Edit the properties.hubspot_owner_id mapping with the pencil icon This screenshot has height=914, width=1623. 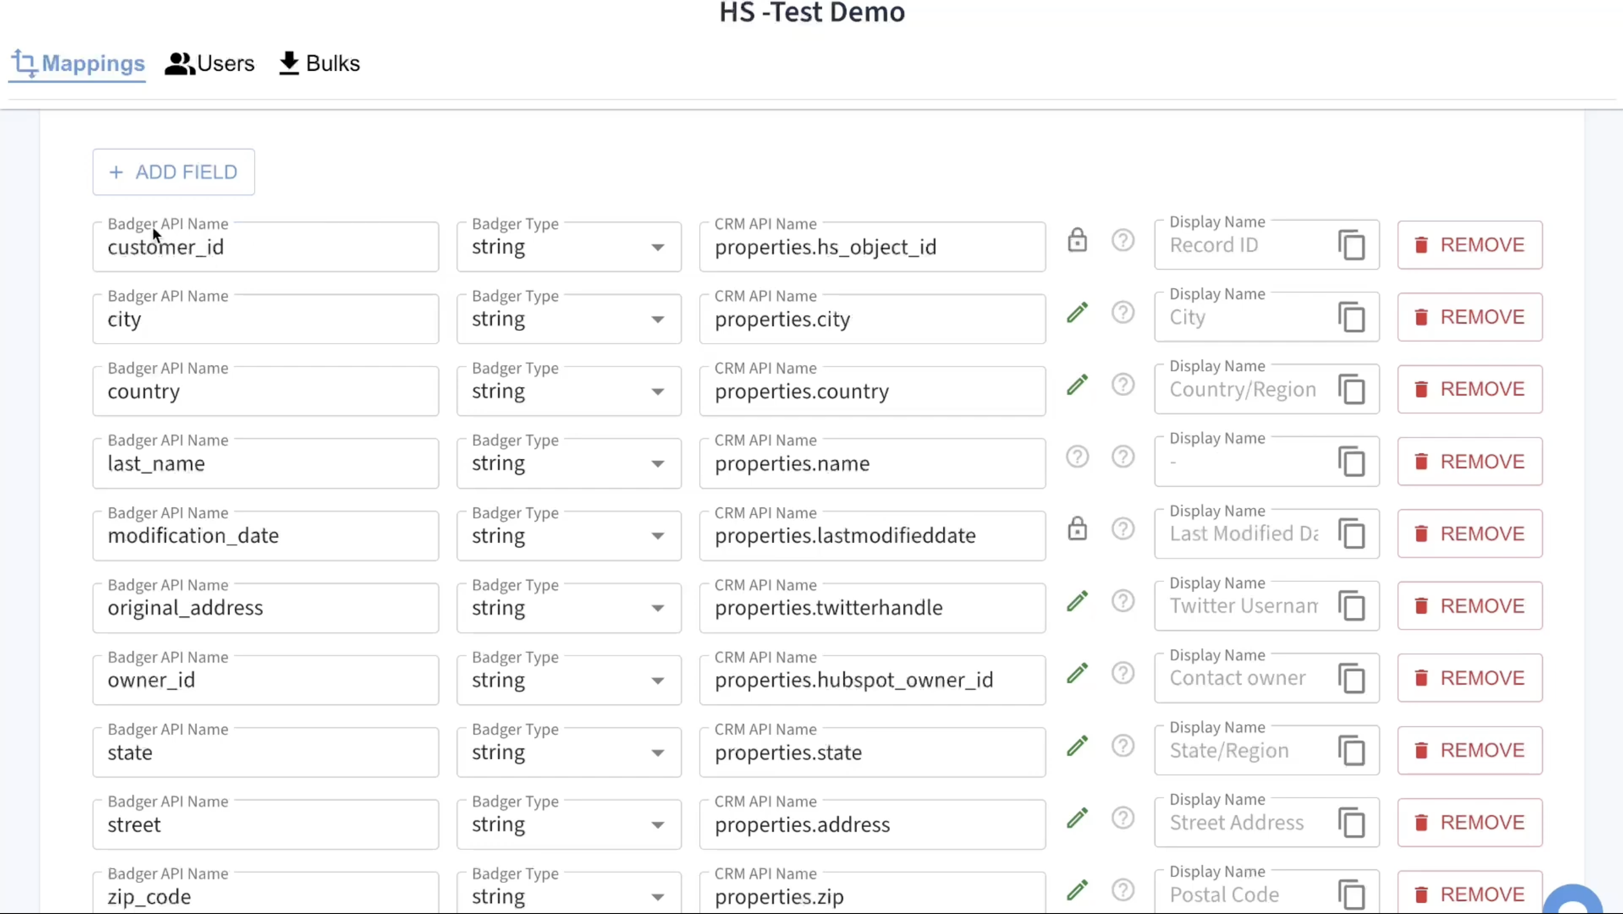(x=1077, y=673)
